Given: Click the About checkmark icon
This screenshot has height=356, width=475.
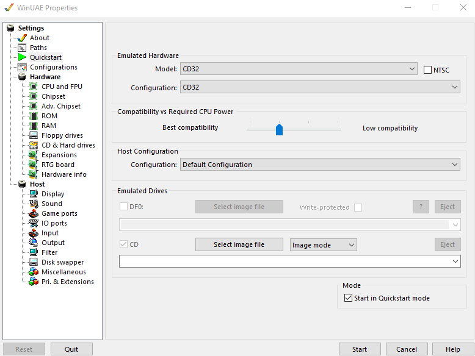Looking at the screenshot, I should [x=22, y=38].
